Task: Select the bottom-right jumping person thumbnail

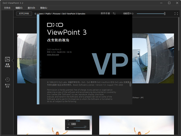Action: (136, 125)
